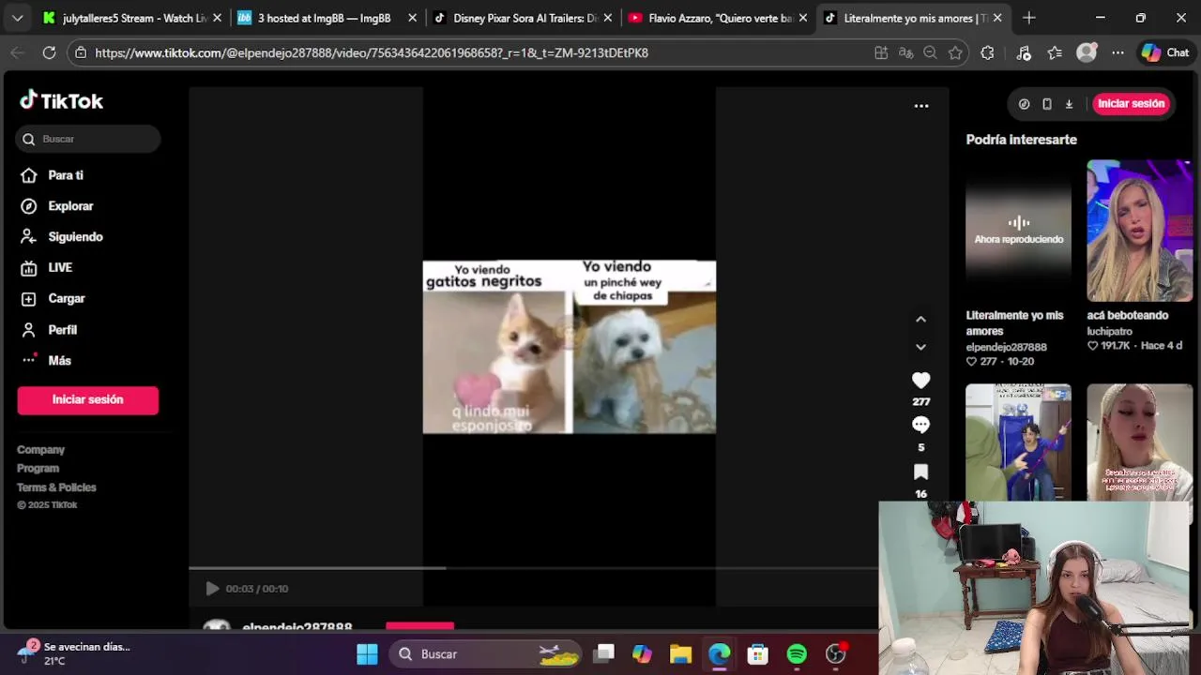Open OBS Studio from the taskbar
1201x675 pixels.
(835, 654)
